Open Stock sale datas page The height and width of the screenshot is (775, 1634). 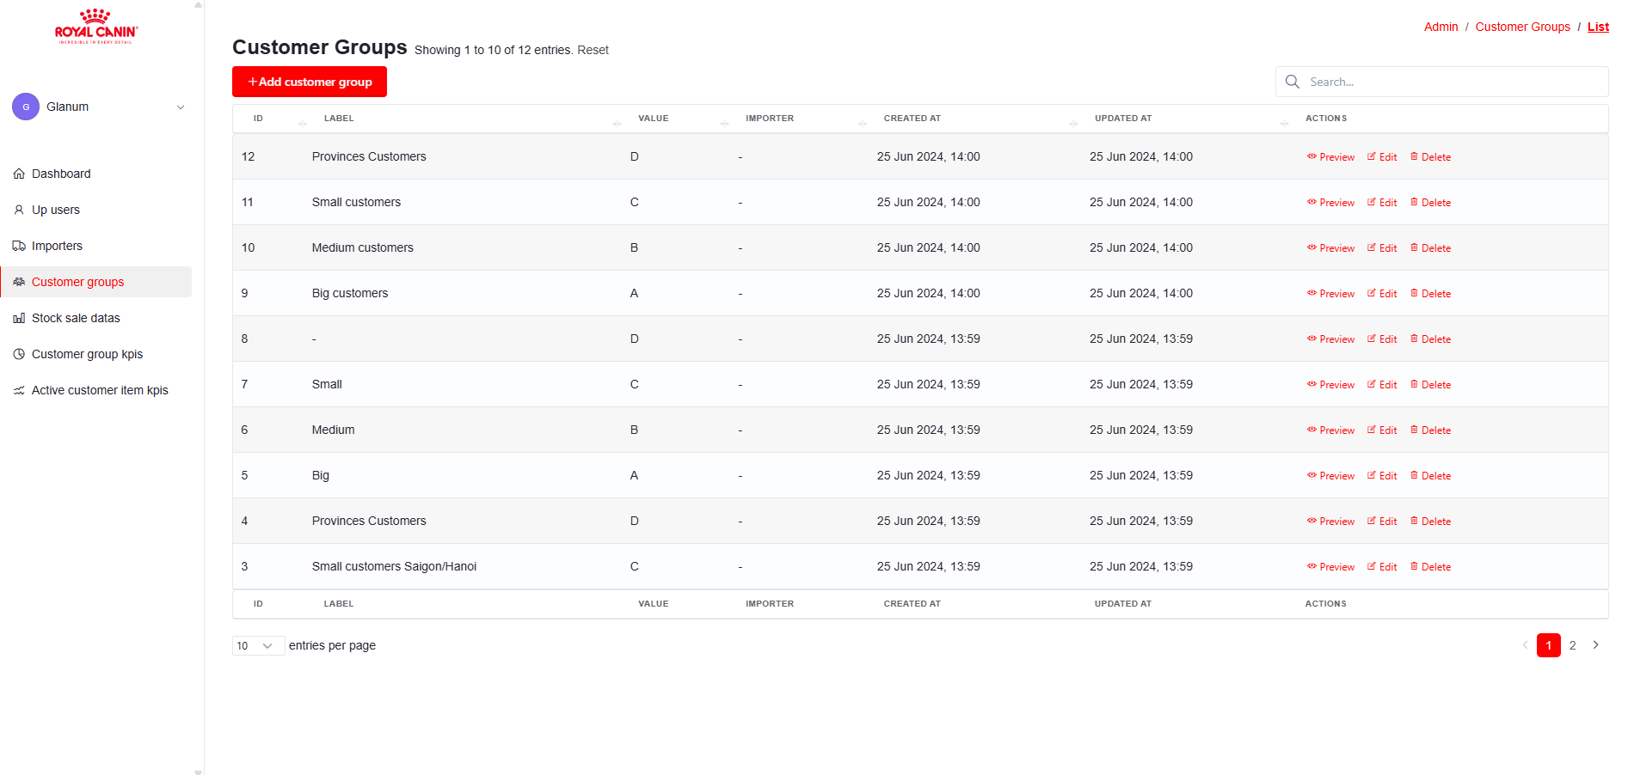pos(76,318)
